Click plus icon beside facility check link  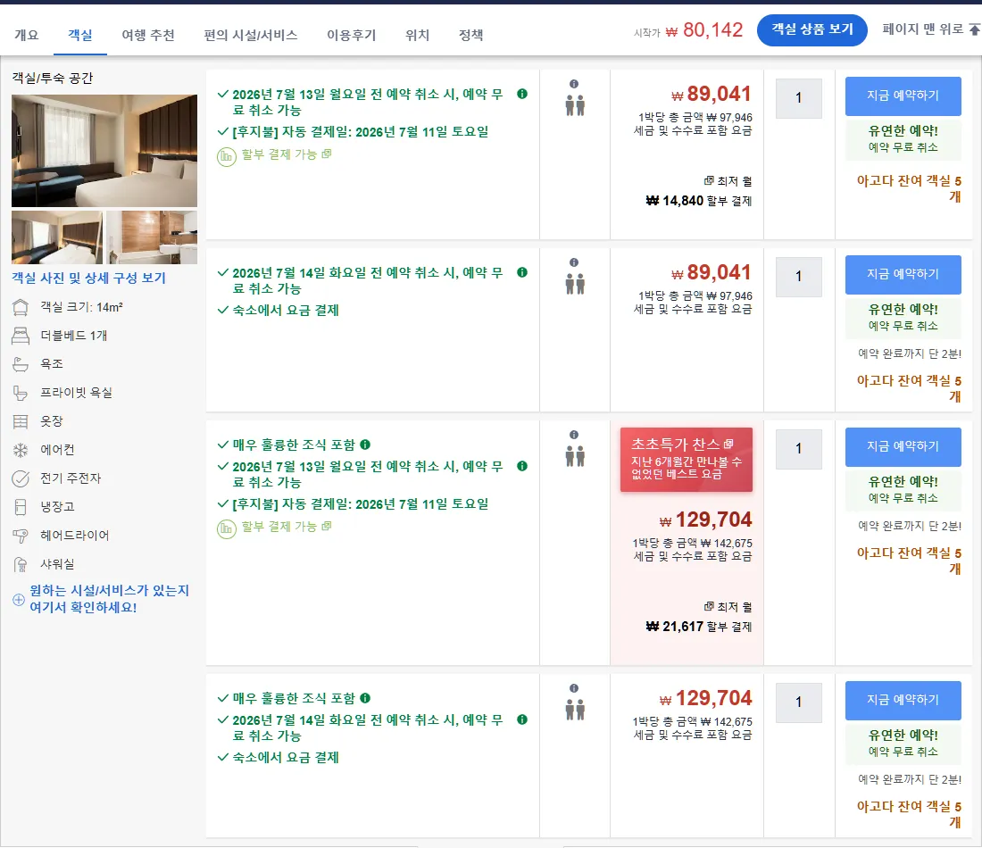pyautogui.click(x=19, y=599)
